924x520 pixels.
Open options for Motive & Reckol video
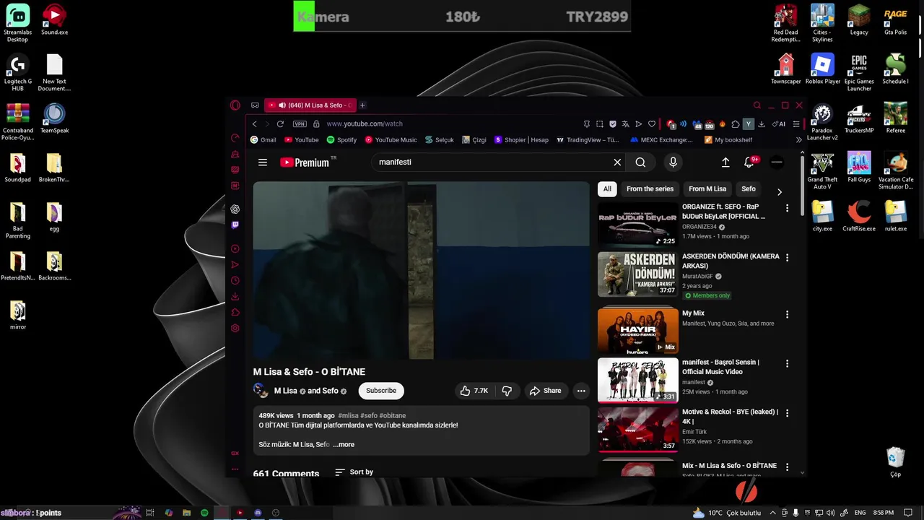[787, 413]
